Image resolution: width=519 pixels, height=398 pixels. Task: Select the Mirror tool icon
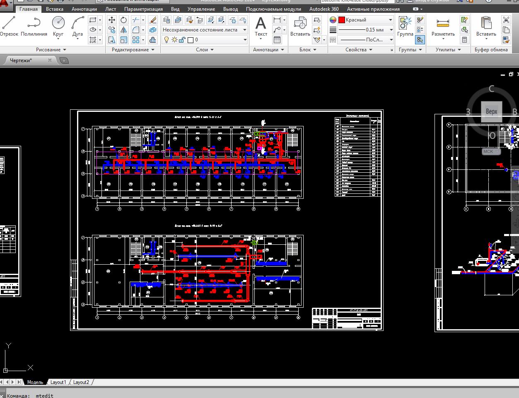[x=124, y=30]
